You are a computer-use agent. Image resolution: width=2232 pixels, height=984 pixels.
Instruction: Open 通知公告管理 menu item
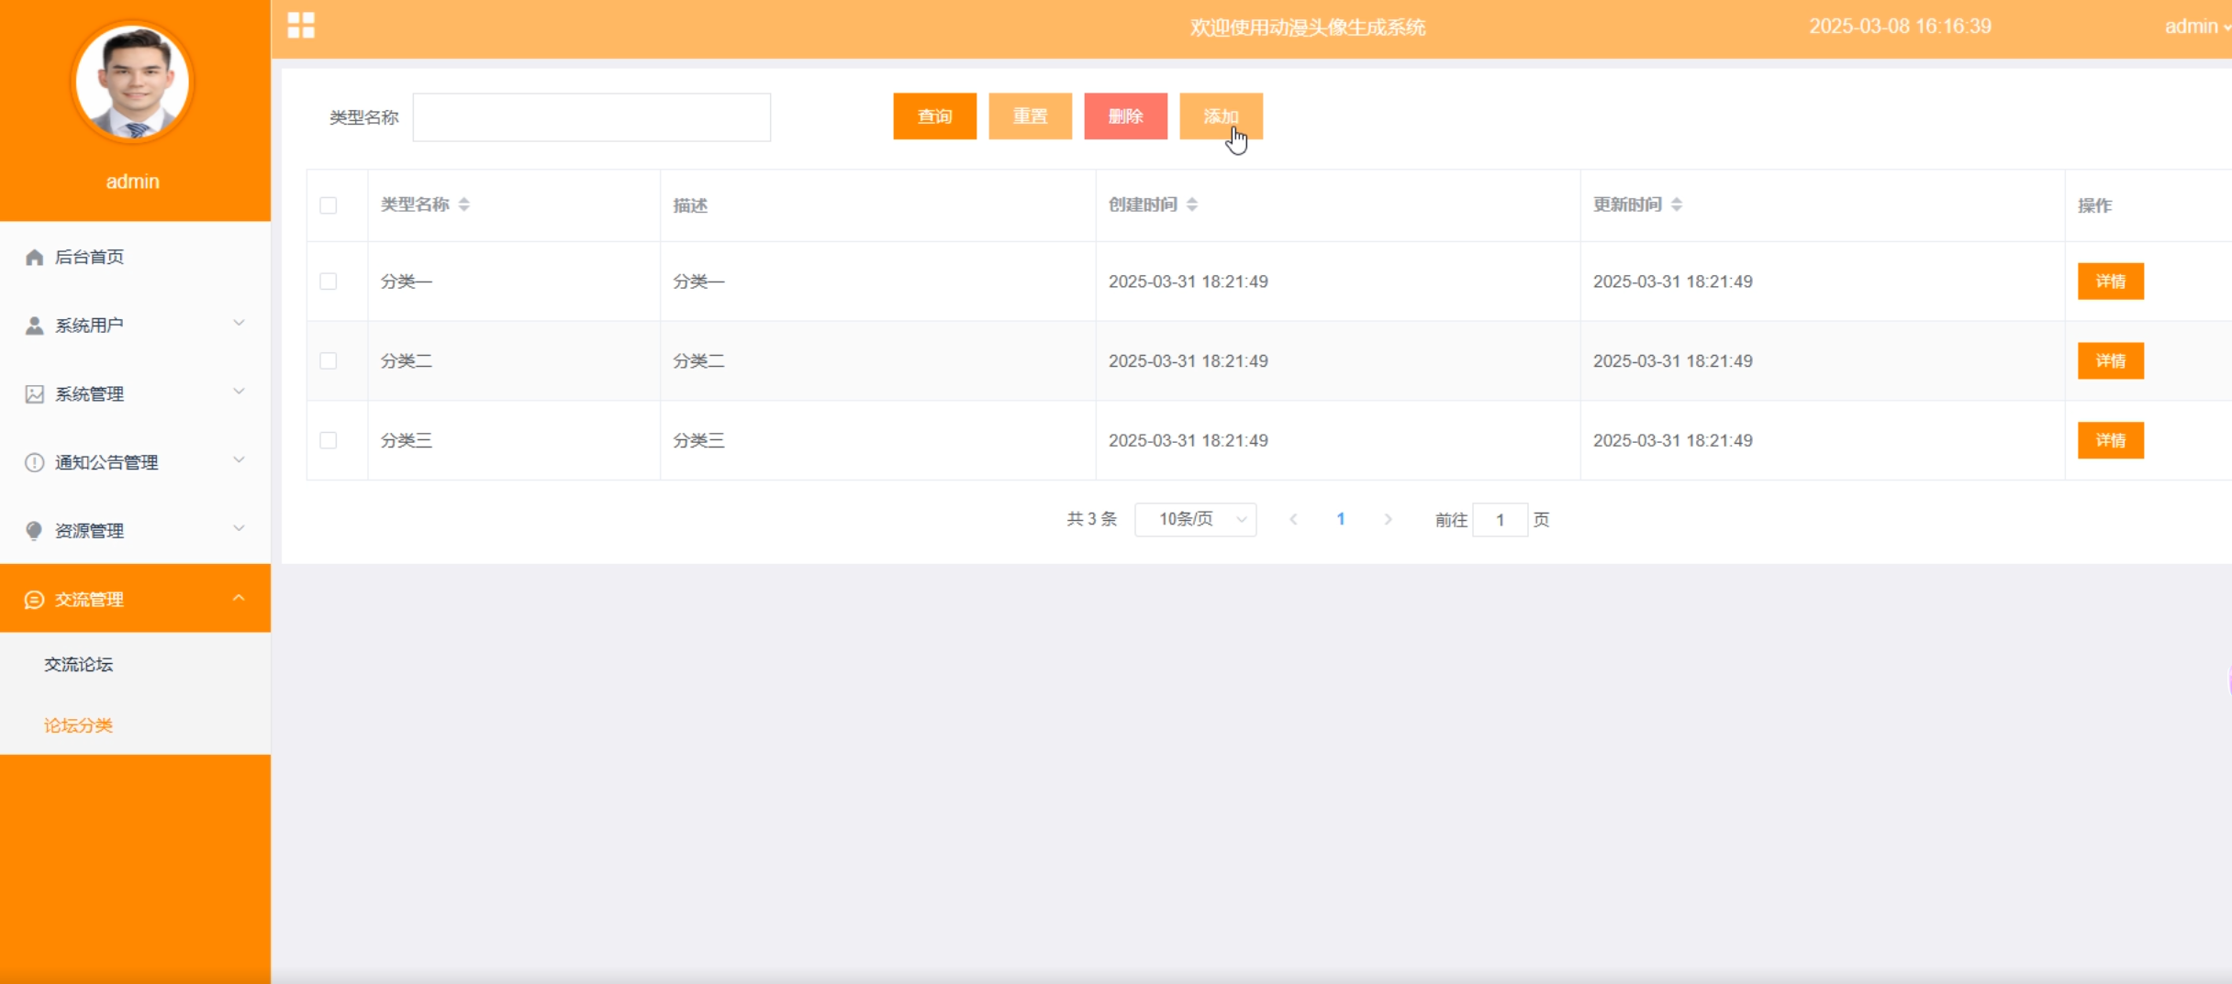(135, 462)
